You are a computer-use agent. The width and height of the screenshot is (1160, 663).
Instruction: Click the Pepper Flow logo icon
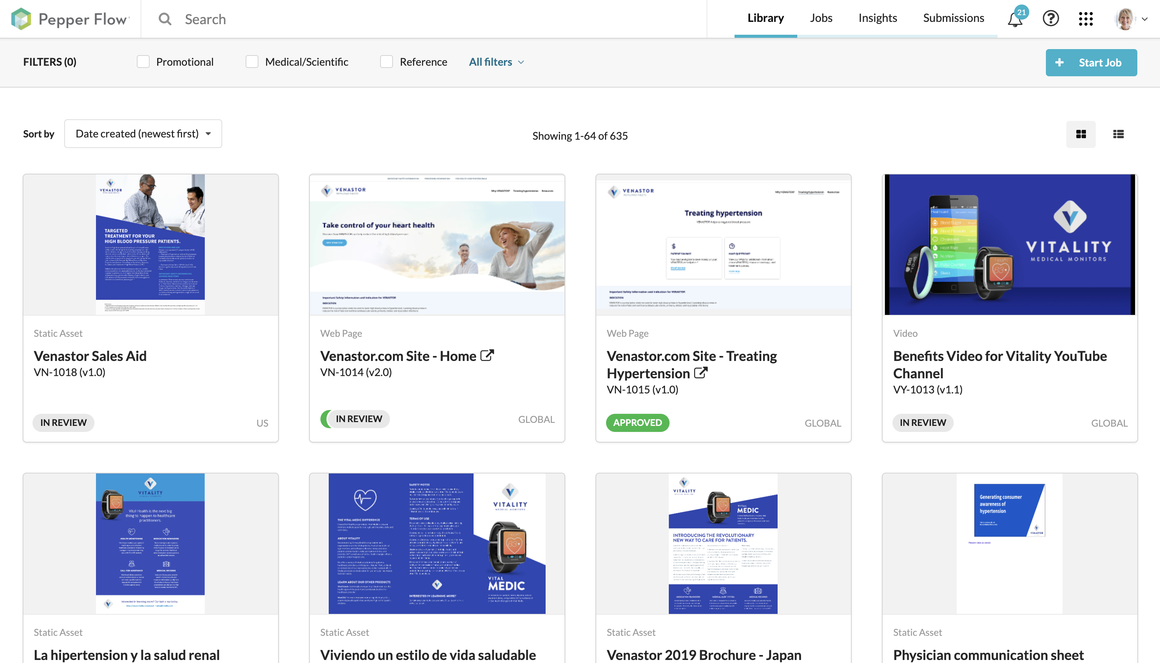[x=21, y=19]
